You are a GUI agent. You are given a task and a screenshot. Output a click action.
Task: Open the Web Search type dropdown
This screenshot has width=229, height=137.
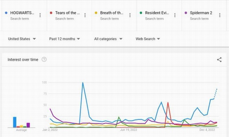coord(148,39)
